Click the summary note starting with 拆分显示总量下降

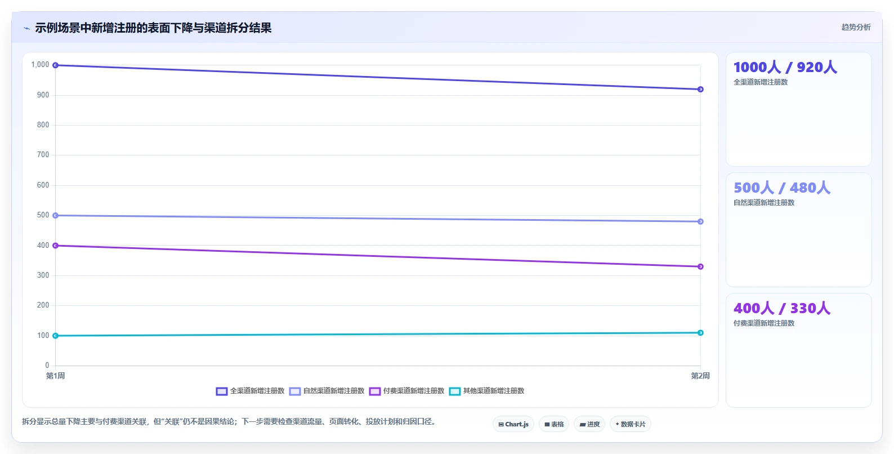[229, 421]
